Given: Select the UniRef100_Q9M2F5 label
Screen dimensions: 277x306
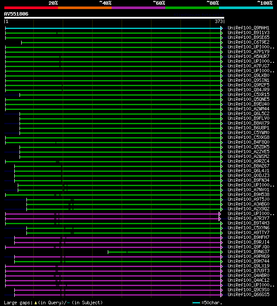Looking at the screenshot, I should tap(248, 85).
